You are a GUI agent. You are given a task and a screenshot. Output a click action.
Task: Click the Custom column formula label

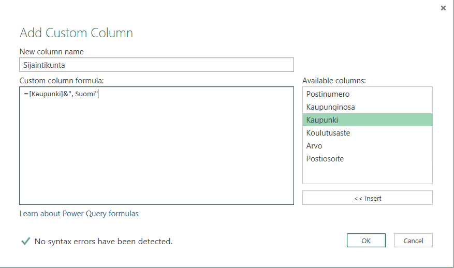pyautogui.click(x=62, y=81)
